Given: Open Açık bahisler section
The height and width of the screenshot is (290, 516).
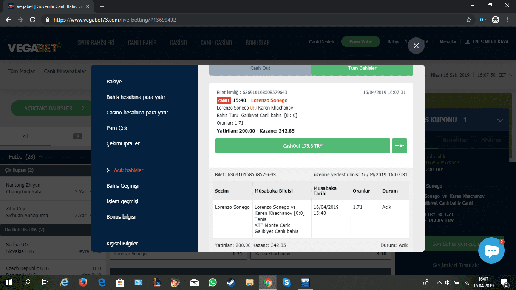Looking at the screenshot, I should point(128,170).
